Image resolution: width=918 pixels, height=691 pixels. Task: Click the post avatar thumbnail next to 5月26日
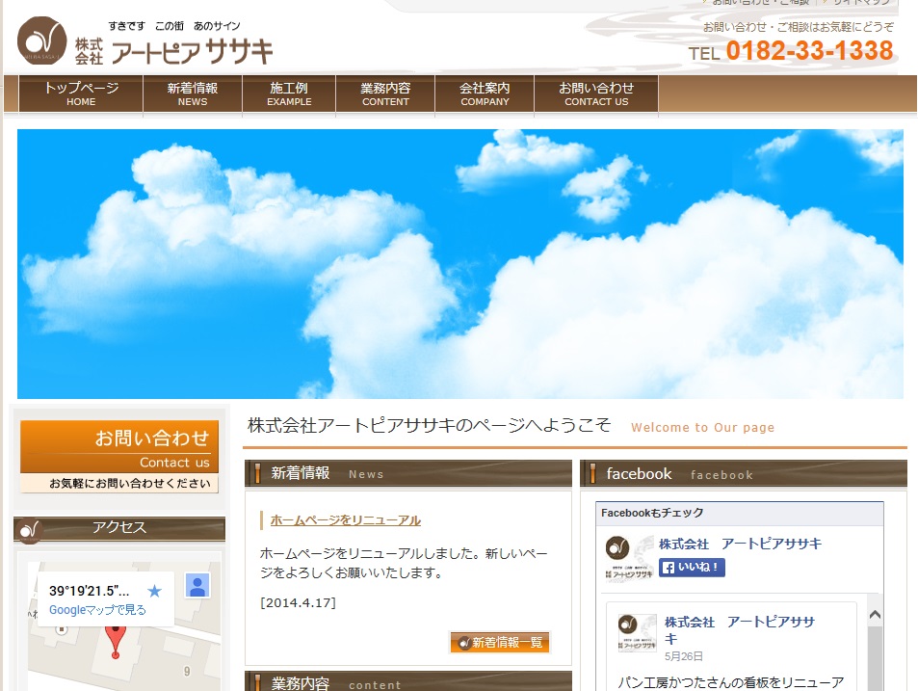(638, 632)
